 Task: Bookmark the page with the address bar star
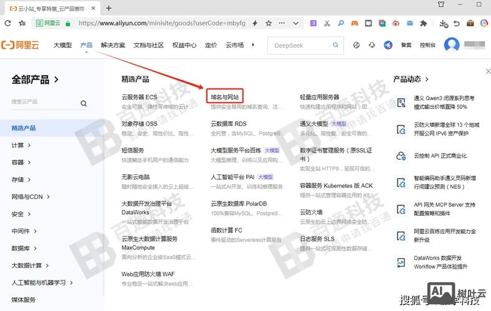coord(269,23)
